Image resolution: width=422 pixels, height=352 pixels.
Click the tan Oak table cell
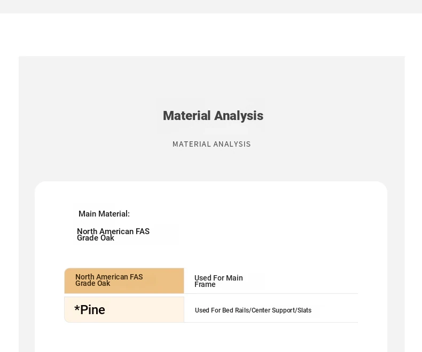click(x=124, y=281)
